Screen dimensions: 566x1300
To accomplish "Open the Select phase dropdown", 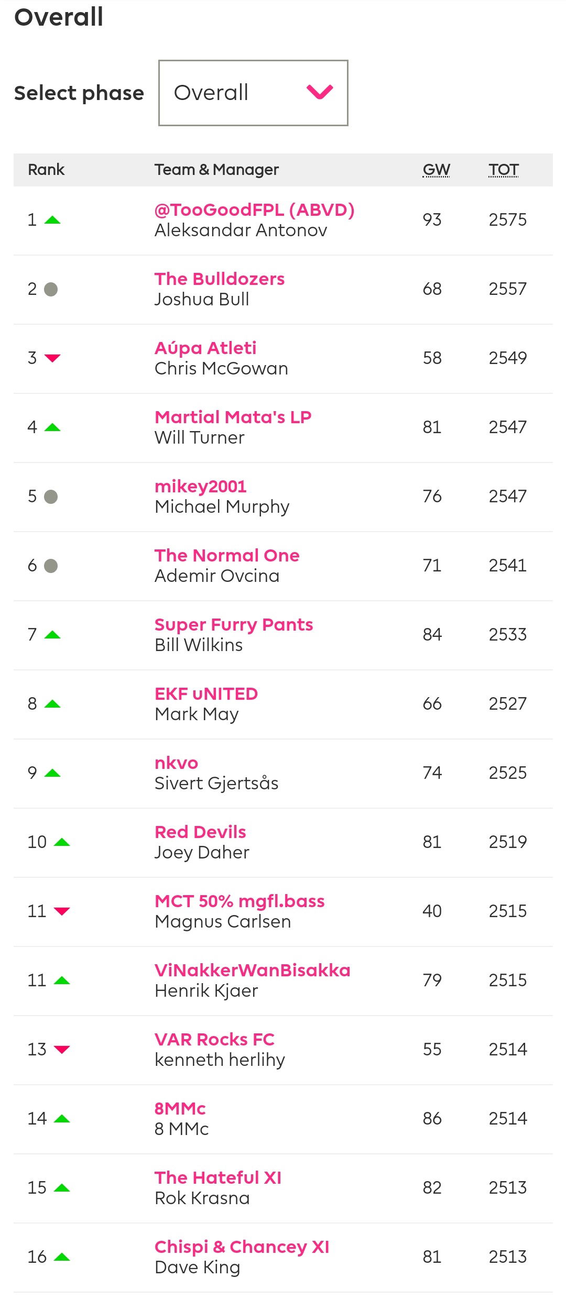I will [253, 93].
